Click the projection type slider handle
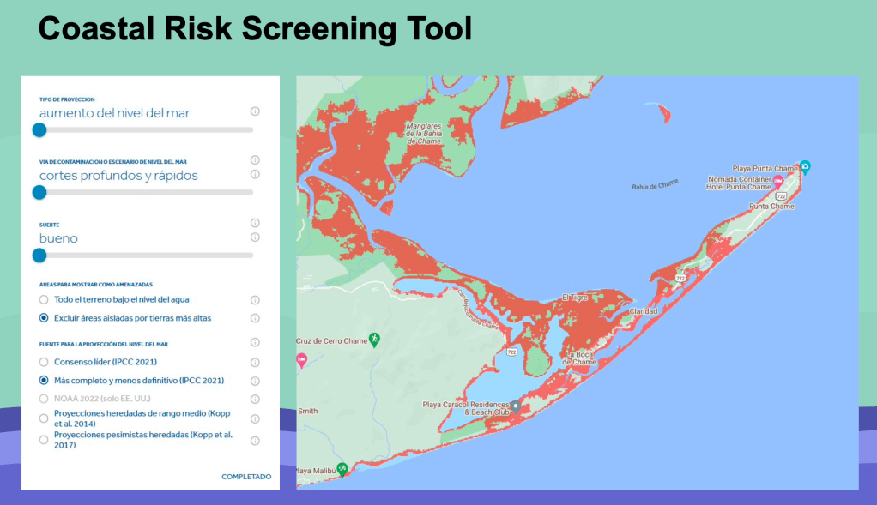Screen dimensions: 877x505 [x=39, y=129]
